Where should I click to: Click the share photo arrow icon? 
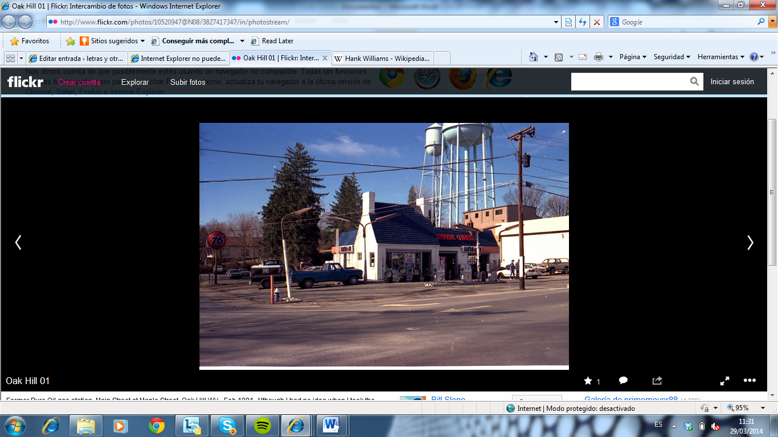click(x=657, y=381)
